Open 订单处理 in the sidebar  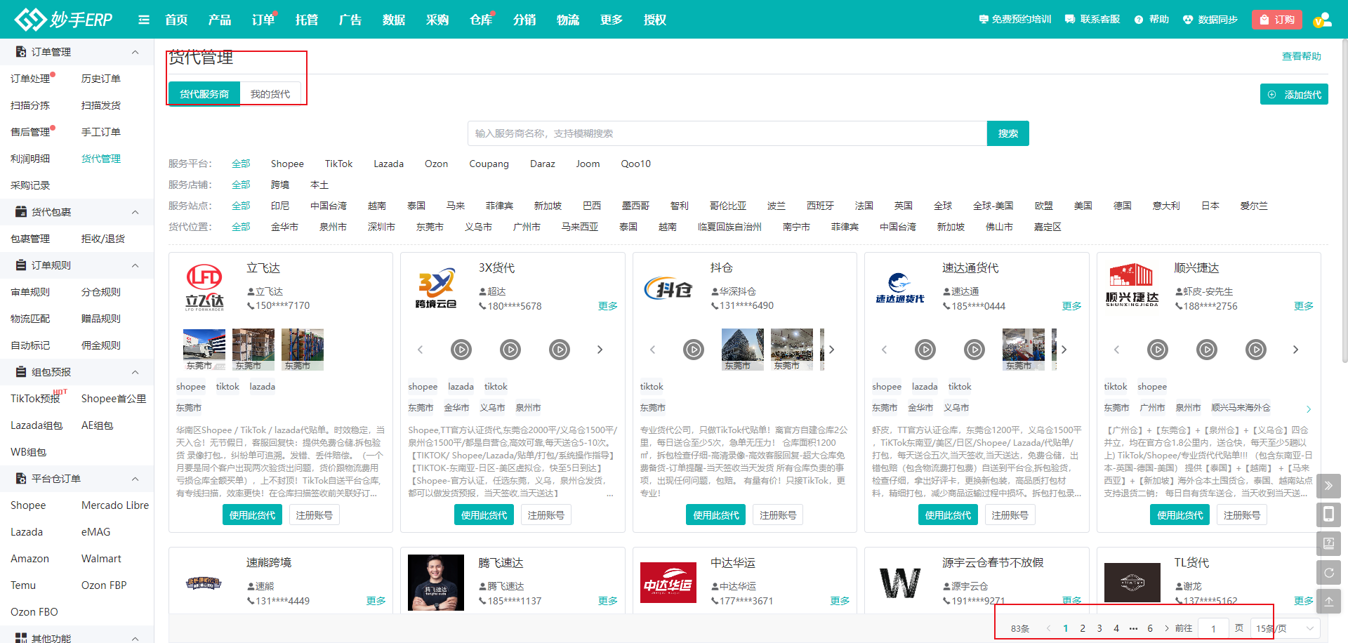[x=30, y=79]
